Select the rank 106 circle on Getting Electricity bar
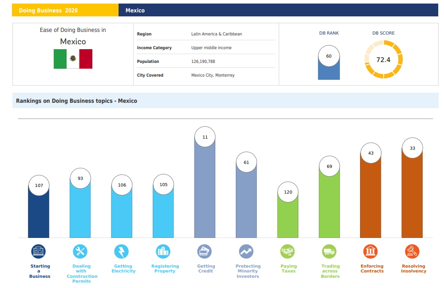The image size is (444, 288). (x=122, y=185)
